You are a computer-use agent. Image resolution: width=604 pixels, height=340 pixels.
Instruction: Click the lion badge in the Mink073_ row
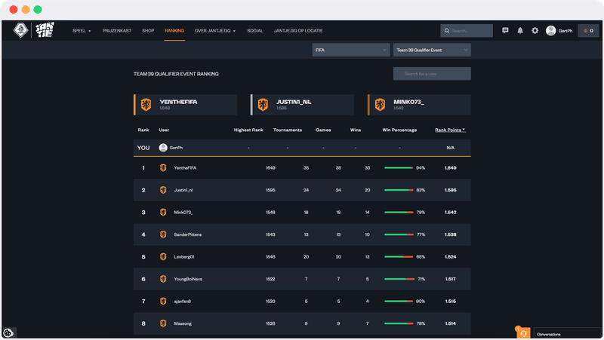tap(163, 213)
